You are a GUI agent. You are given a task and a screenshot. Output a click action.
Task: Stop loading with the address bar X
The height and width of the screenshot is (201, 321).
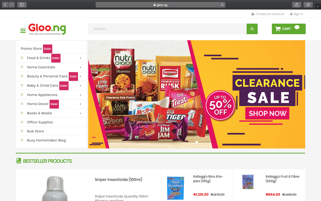(222, 5)
